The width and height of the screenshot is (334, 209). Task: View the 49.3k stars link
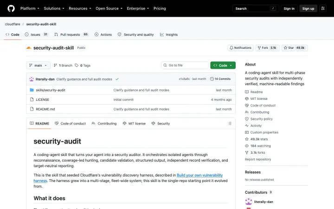[257, 139]
